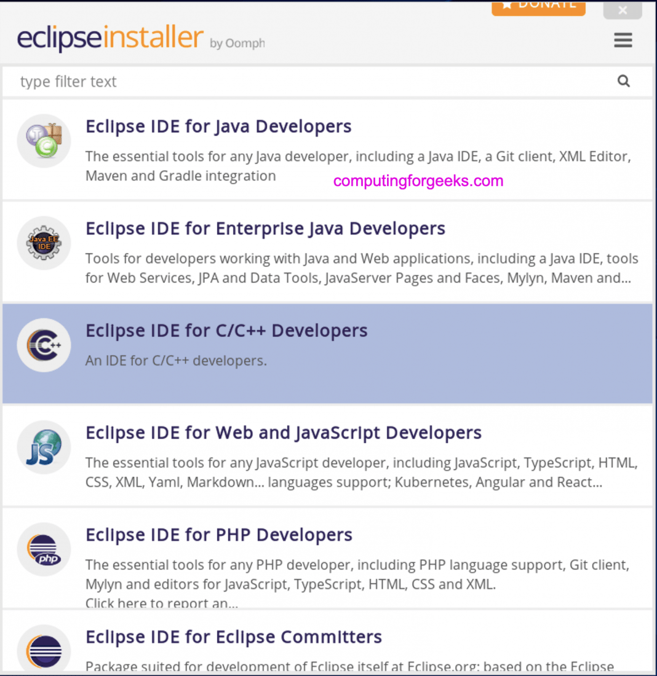
Task: Click the eclipseinstaller logo
Action: [111, 37]
